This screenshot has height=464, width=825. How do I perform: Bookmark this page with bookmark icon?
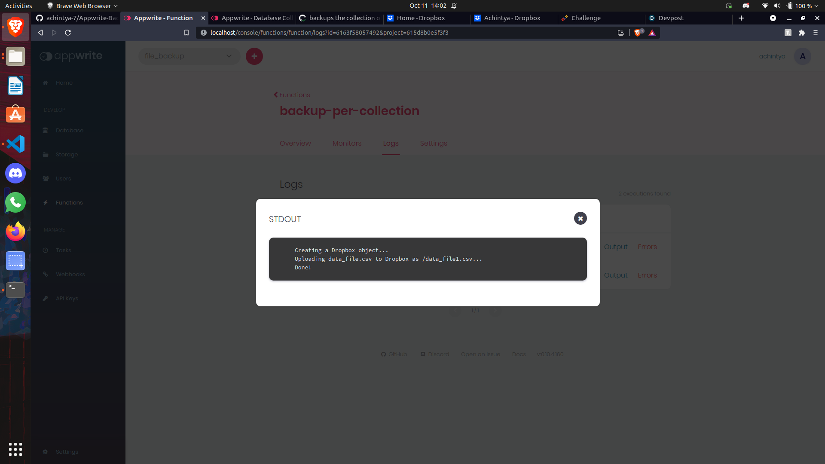tap(186, 33)
